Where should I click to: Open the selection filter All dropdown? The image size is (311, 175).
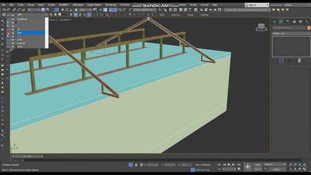(x=34, y=10)
